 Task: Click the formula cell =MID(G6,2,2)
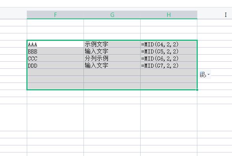(169, 58)
